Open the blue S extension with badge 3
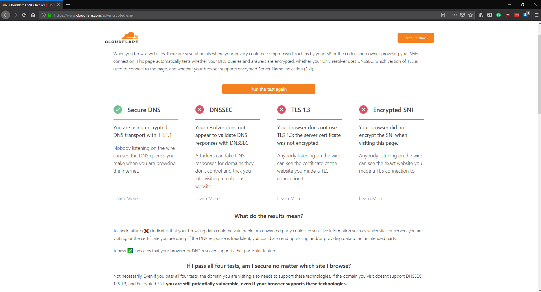Image resolution: width=541 pixels, height=292 pixels. (x=526, y=15)
